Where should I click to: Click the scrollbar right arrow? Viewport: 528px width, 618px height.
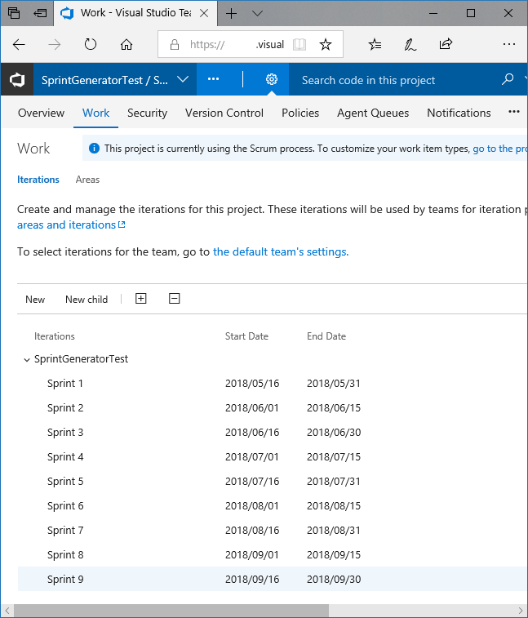coord(521,611)
